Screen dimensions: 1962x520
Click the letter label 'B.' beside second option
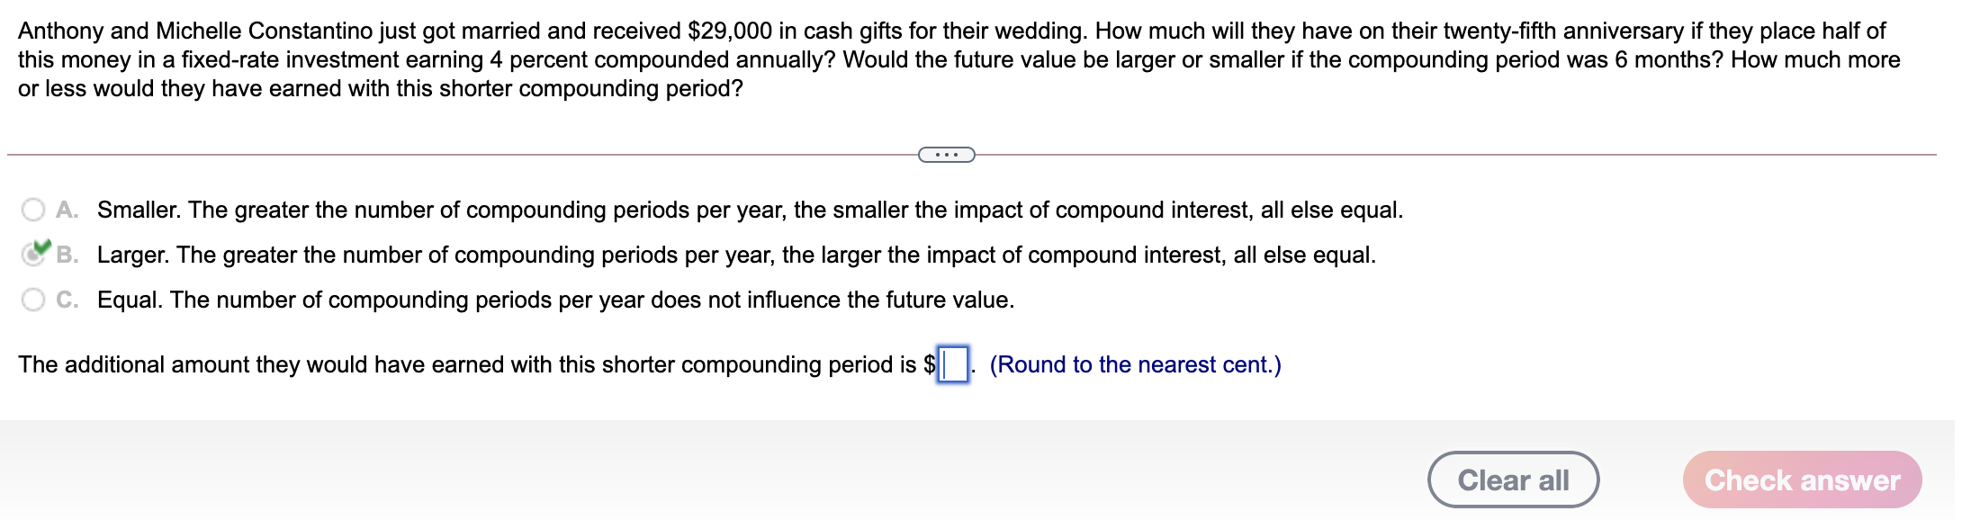pyautogui.click(x=68, y=255)
